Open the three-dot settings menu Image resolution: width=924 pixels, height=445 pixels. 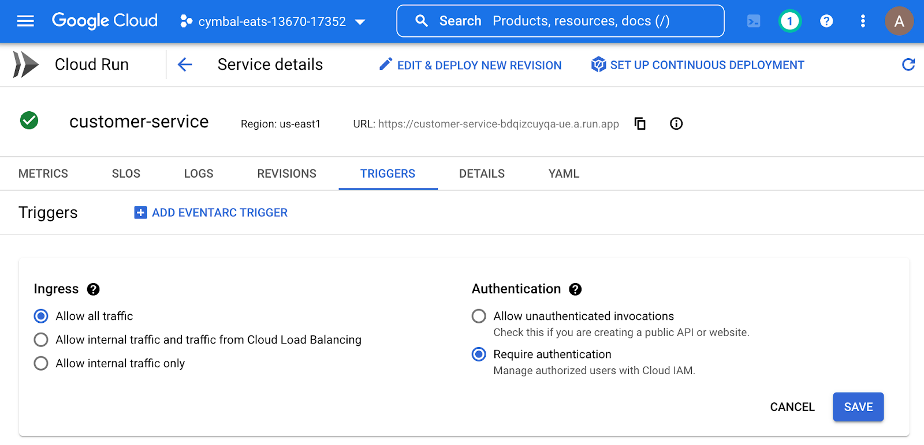pos(863,21)
